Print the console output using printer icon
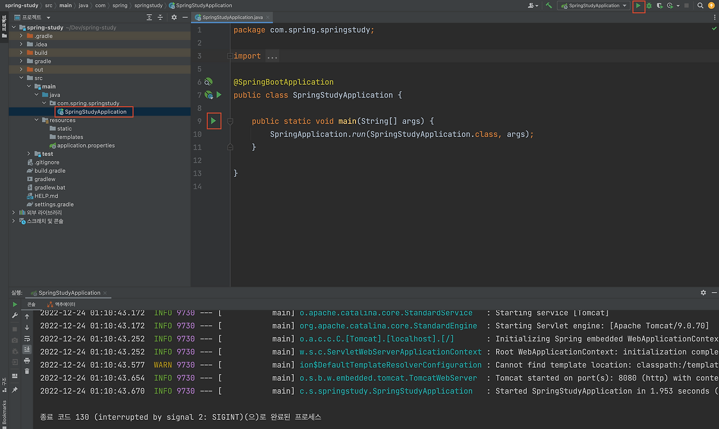Screen dimensions: 719x429 [x=27, y=360]
